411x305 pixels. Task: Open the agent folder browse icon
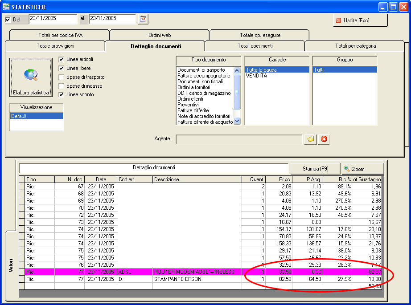pos(311,139)
